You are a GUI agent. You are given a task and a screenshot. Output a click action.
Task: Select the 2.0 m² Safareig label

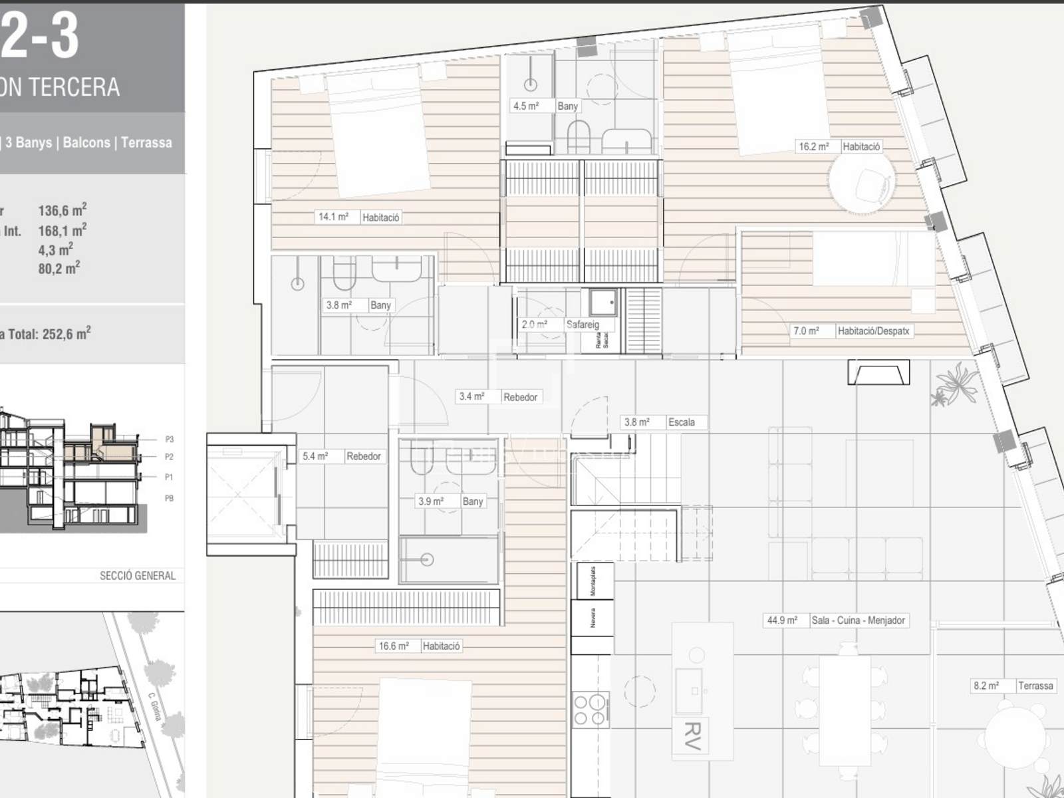(x=560, y=325)
